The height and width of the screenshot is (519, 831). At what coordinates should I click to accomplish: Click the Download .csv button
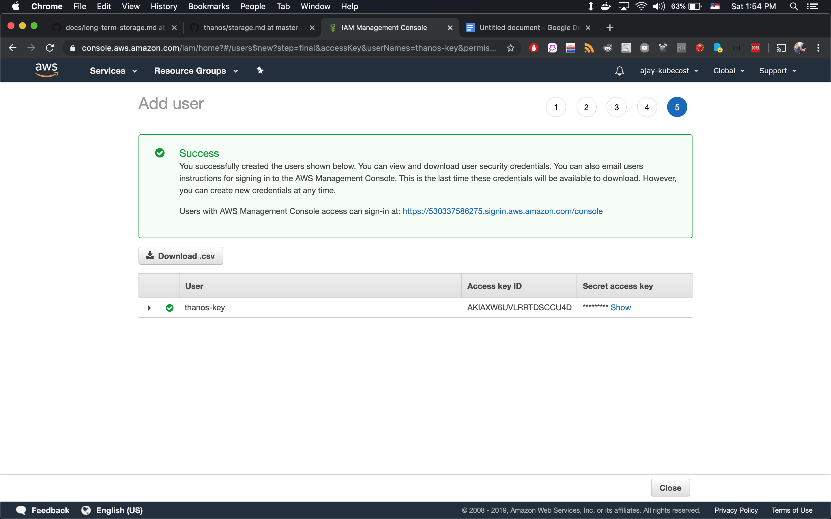pos(180,256)
